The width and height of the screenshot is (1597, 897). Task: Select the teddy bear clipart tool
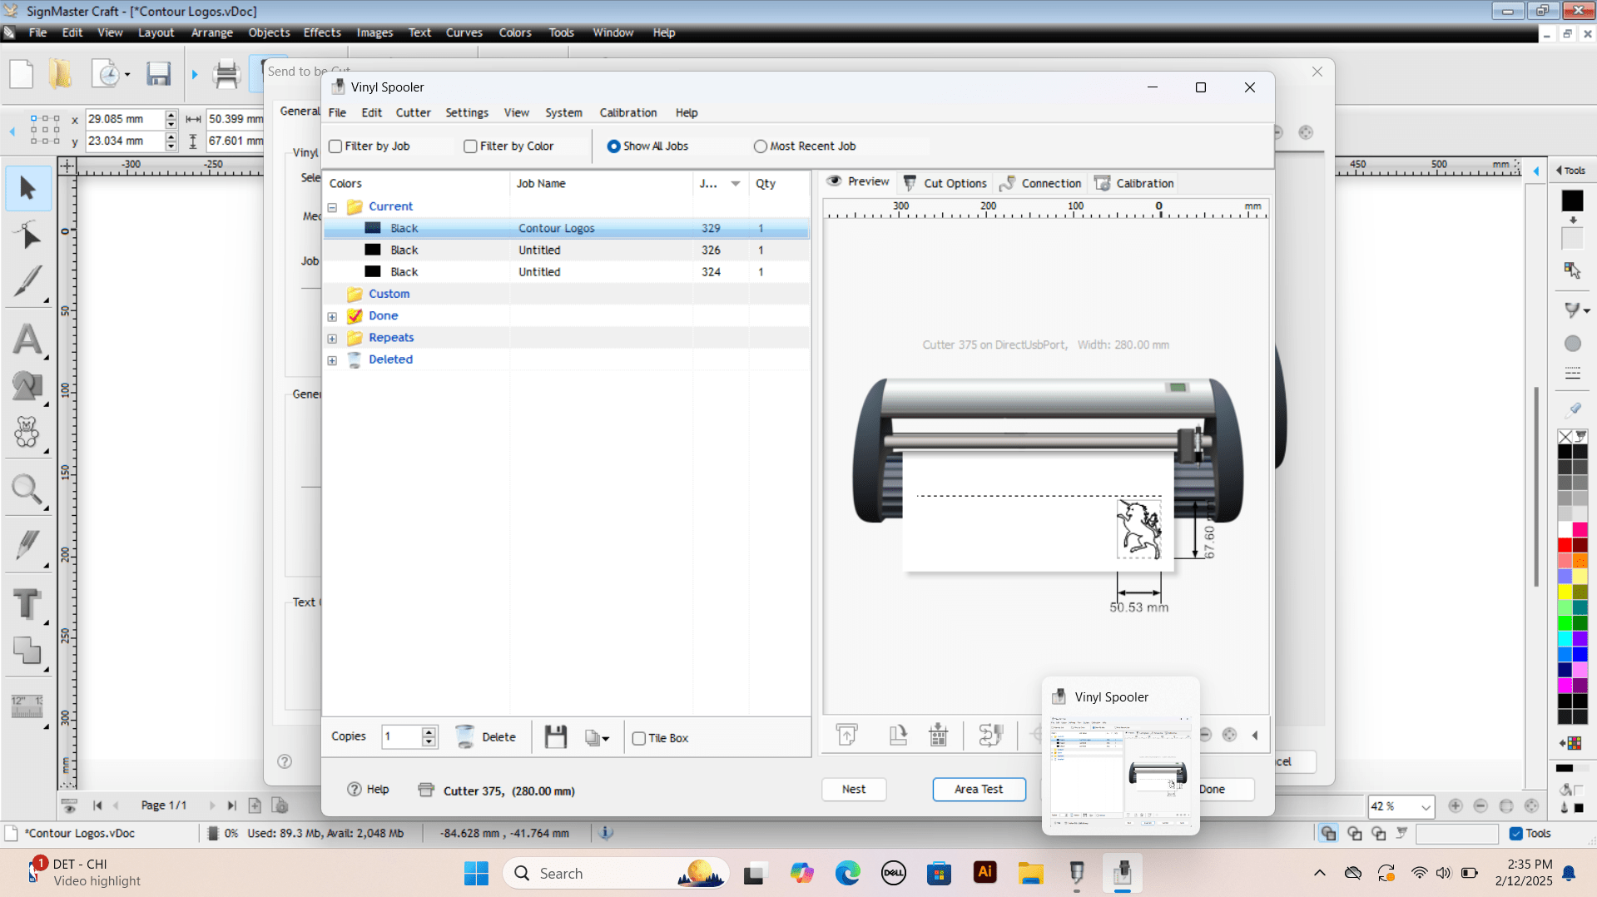pos(27,432)
